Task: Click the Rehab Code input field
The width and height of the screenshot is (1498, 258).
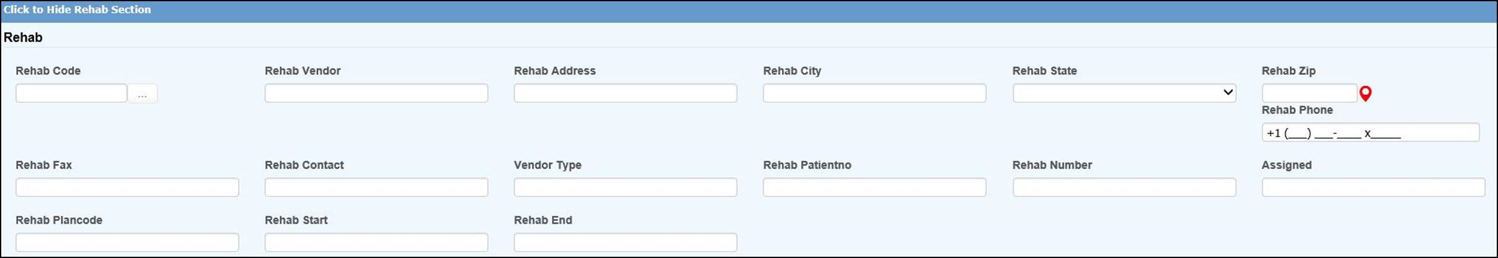Action: tap(71, 93)
